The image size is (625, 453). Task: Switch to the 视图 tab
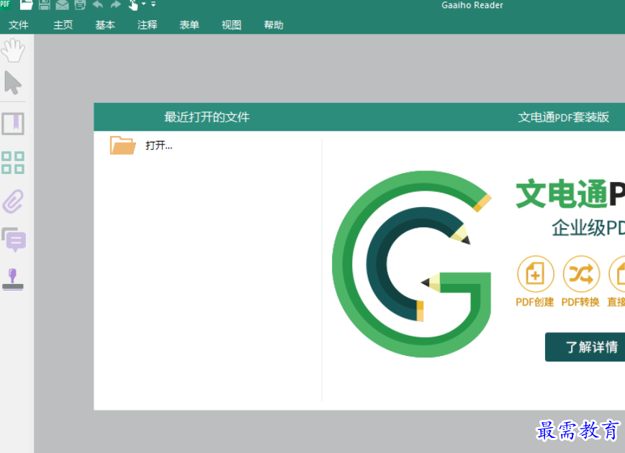(232, 25)
